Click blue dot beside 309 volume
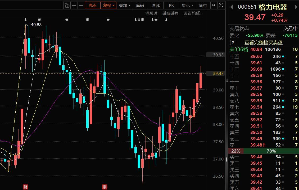 point(283,139)
